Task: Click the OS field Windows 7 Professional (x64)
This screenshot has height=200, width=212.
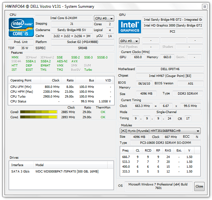Action: [158, 186]
